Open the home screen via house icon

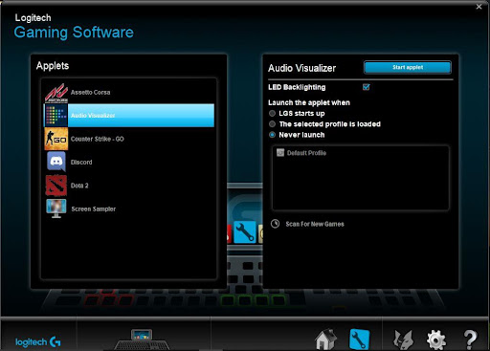[x=325, y=340]
